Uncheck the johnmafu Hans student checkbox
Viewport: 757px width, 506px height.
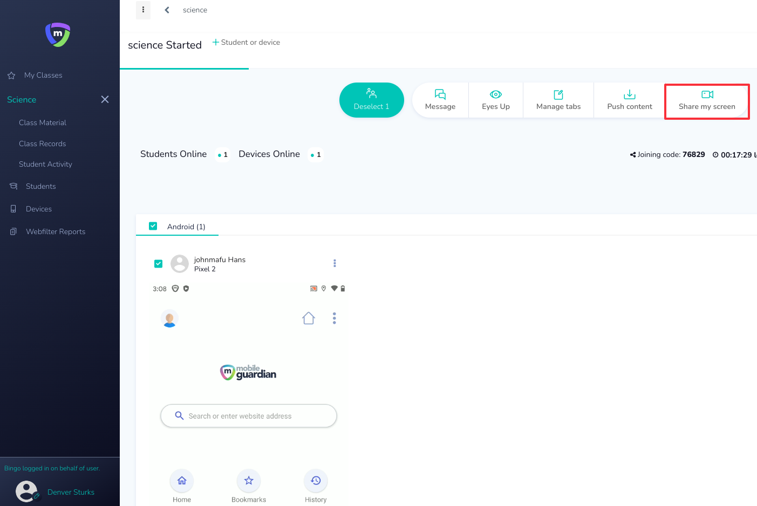pyautogui.click(x=158, y=264)
